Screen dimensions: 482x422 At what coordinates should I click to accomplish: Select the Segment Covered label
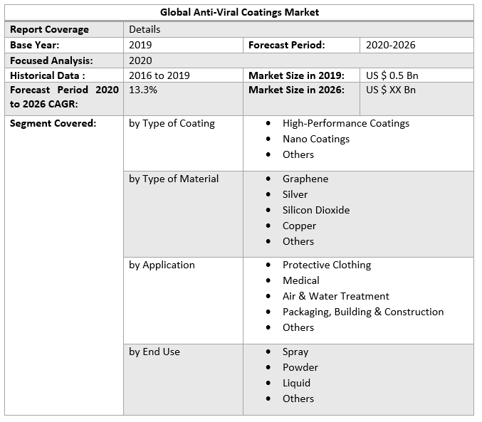click(53, 123)
